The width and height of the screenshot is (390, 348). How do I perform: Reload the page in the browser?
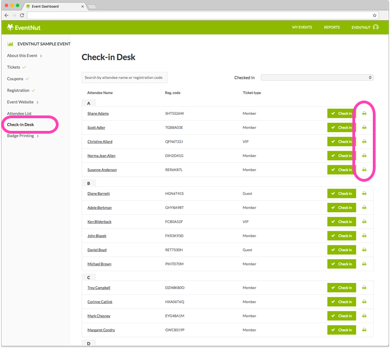click(22, 15)
